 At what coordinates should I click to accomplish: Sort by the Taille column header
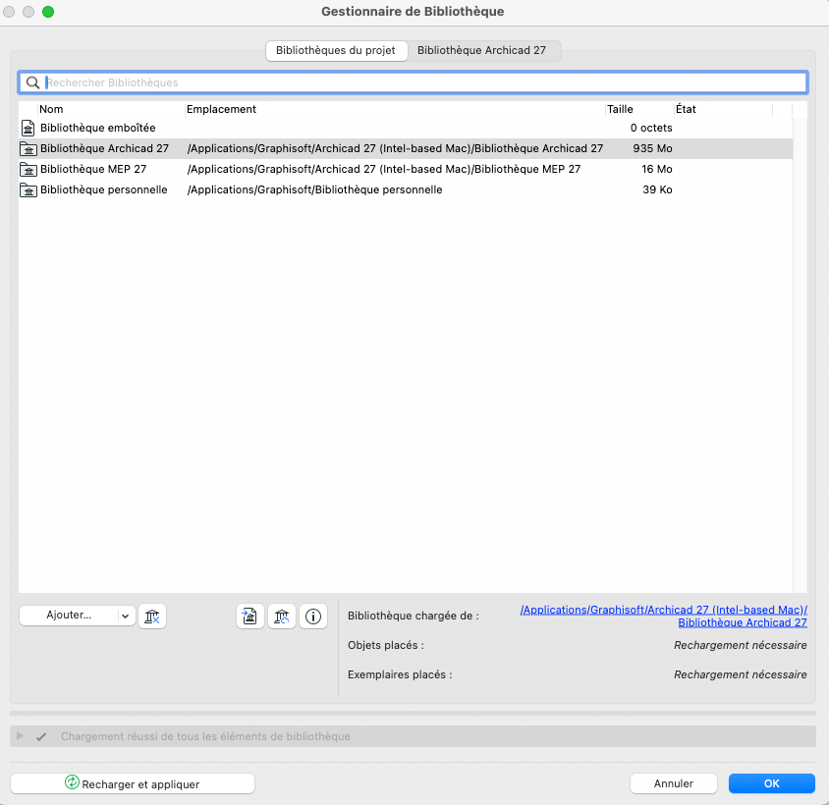coord(620,109)
